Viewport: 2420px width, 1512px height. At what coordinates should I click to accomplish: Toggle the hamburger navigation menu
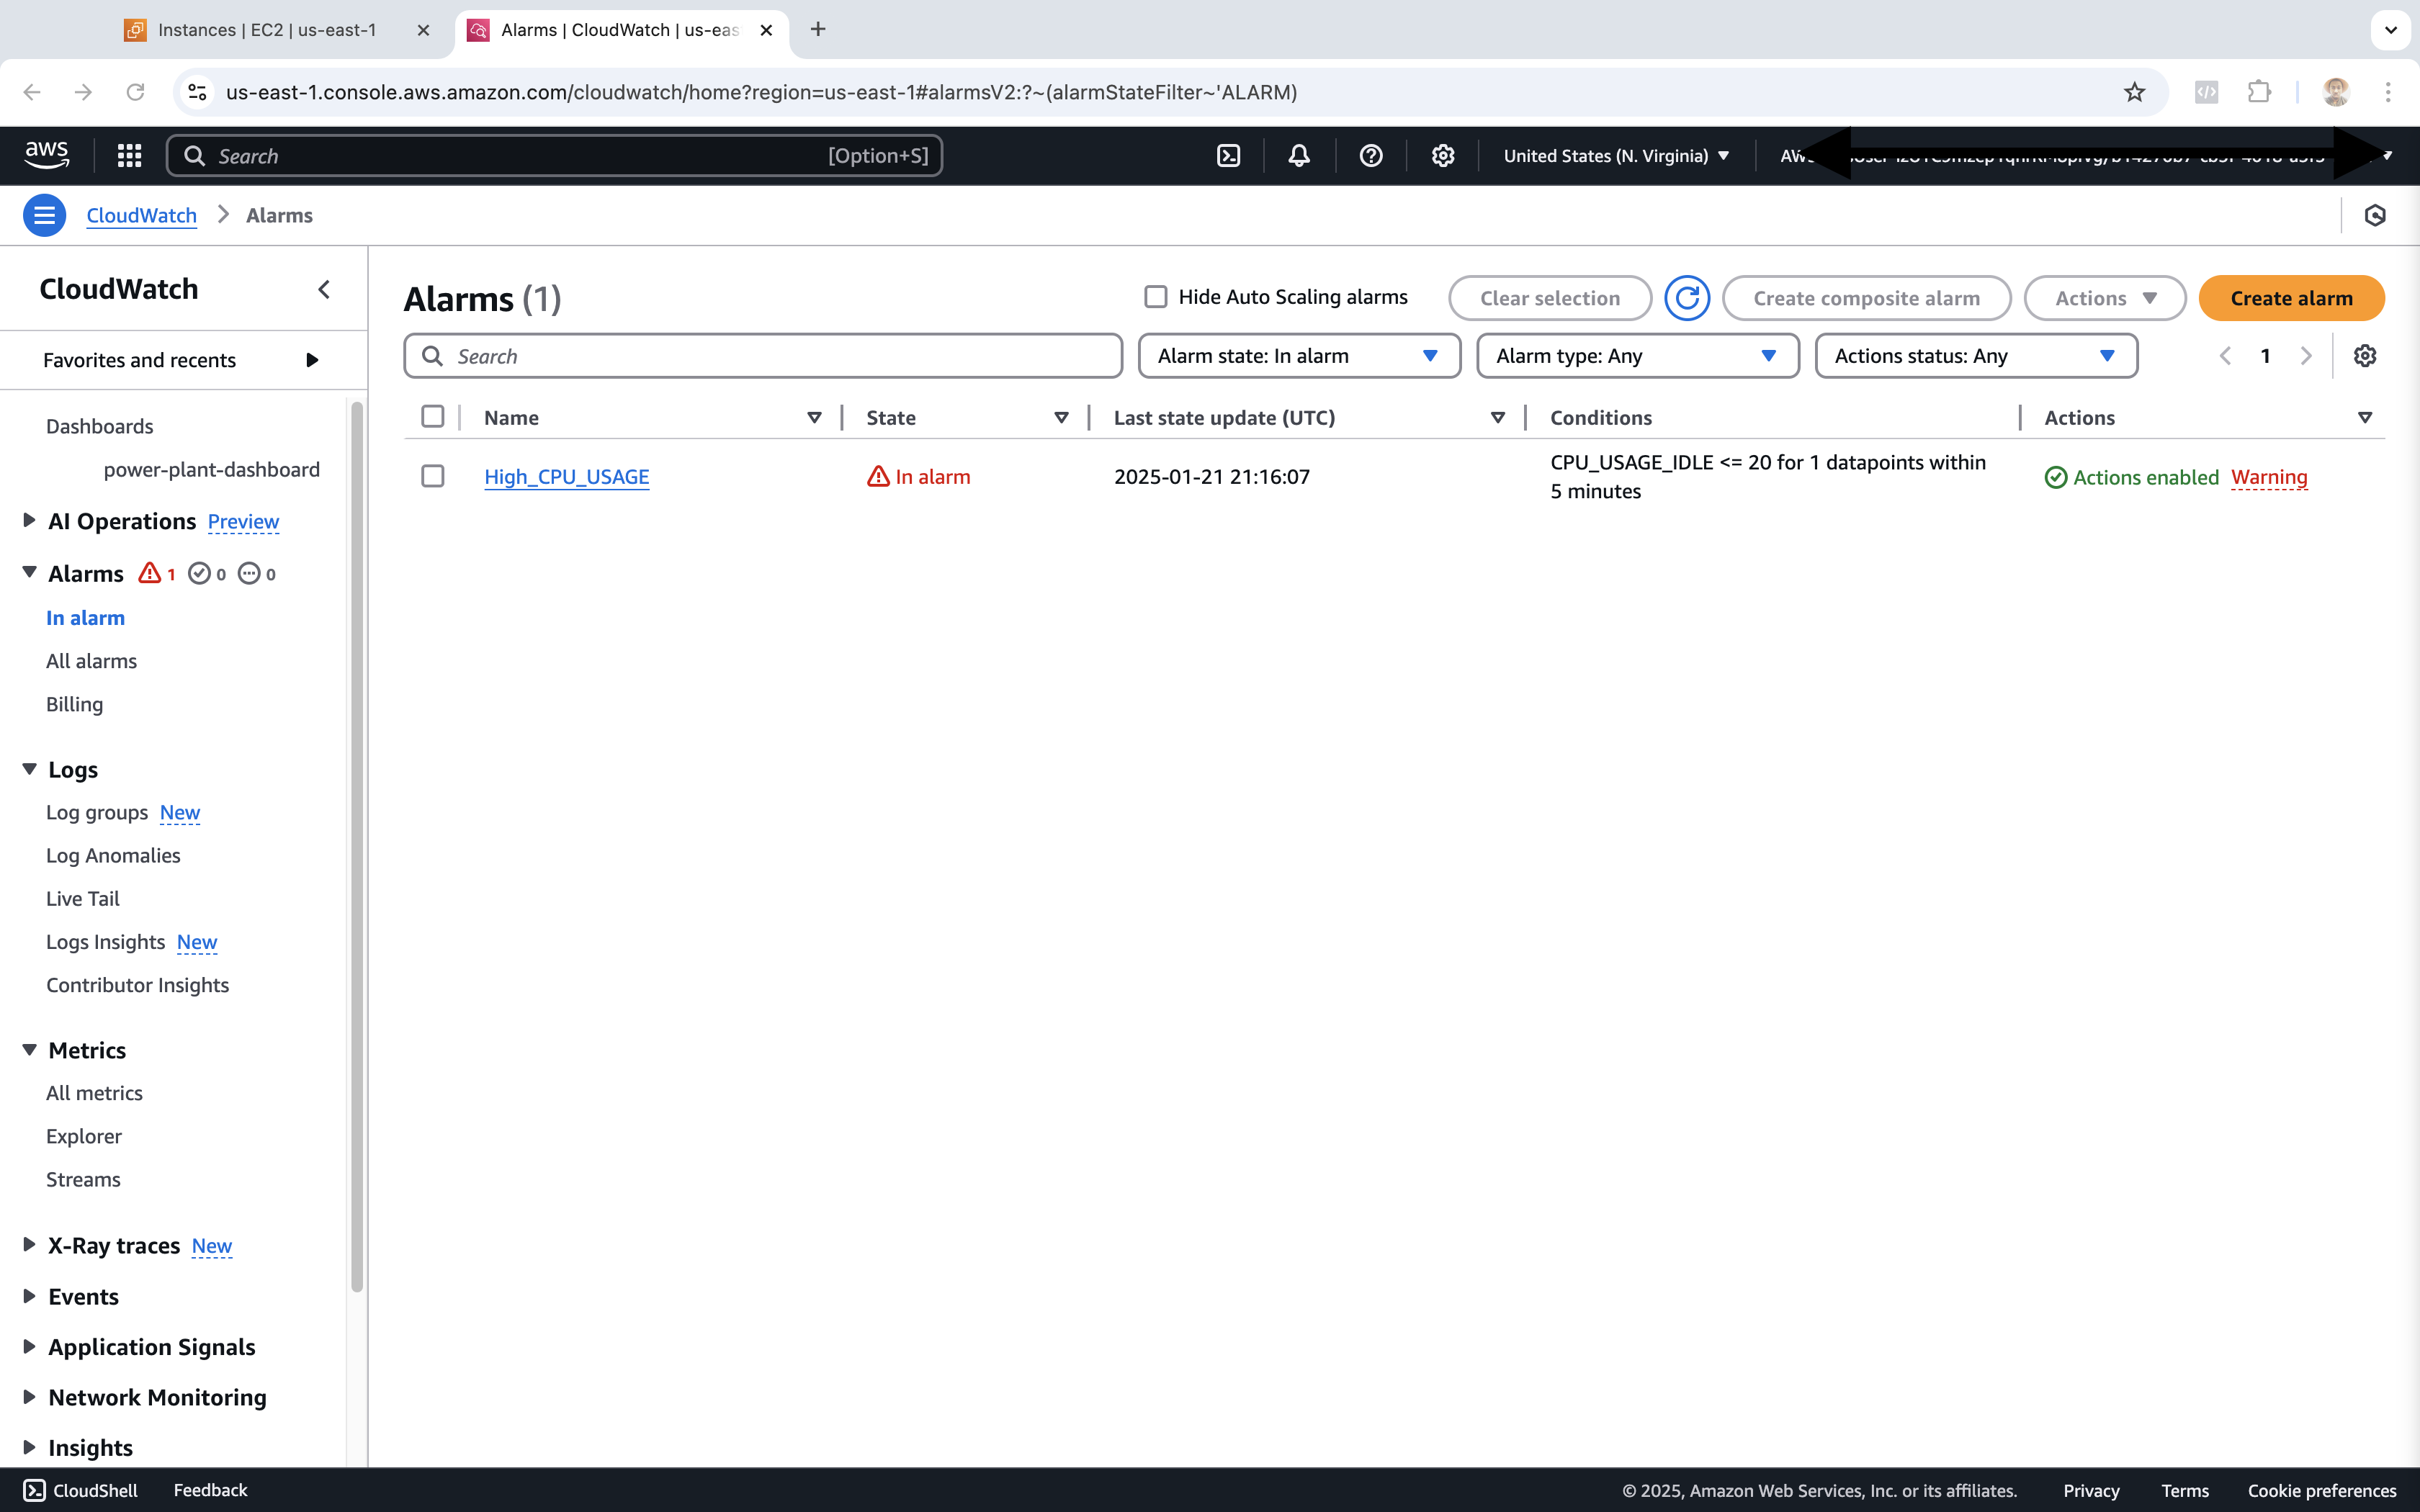44,215
